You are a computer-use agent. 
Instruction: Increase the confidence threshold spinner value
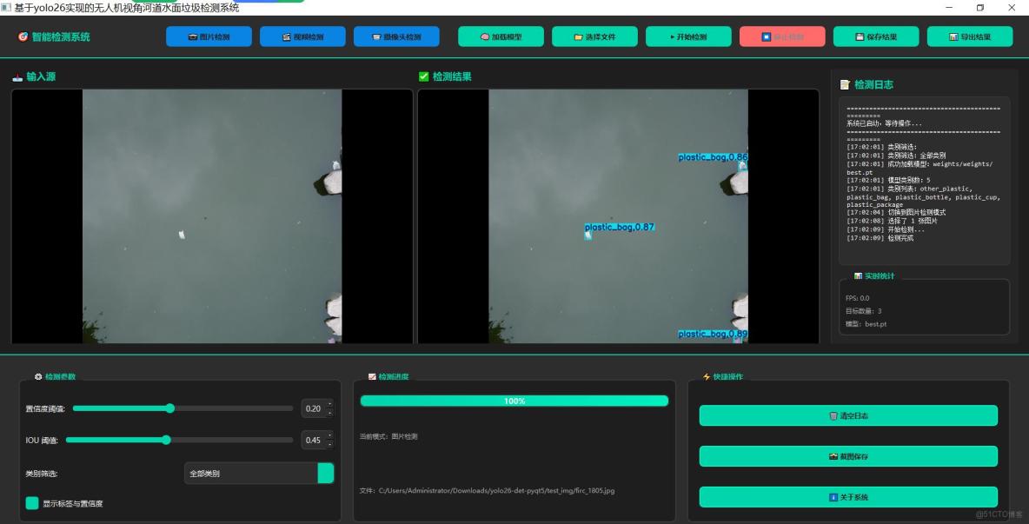click(329, 404)
